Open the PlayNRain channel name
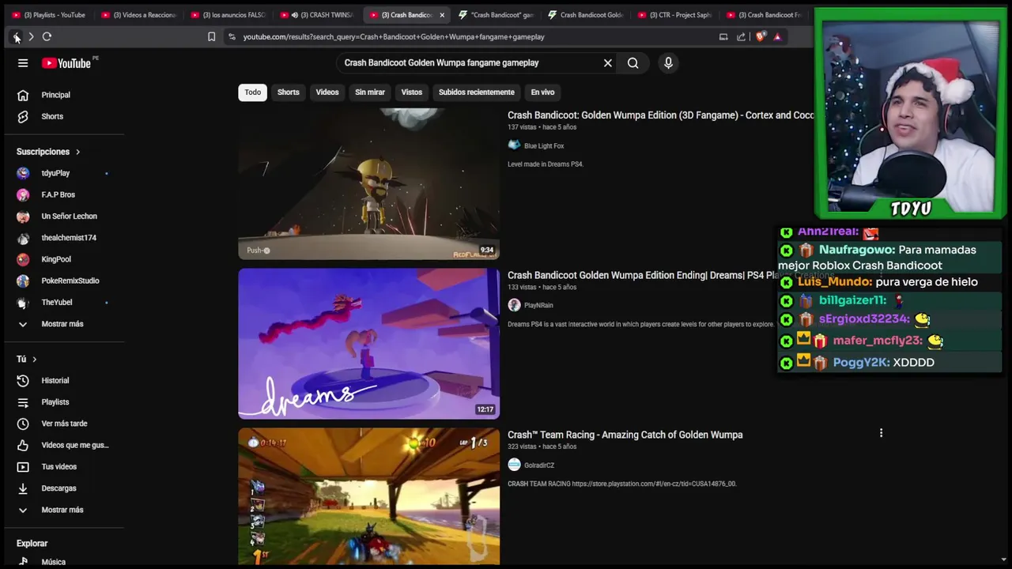The width and height of the screenshot is (1012, 569). point(538,306)
